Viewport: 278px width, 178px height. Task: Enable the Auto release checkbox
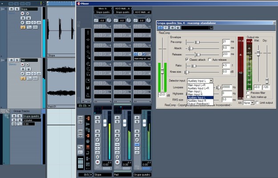tap(210, 59)
